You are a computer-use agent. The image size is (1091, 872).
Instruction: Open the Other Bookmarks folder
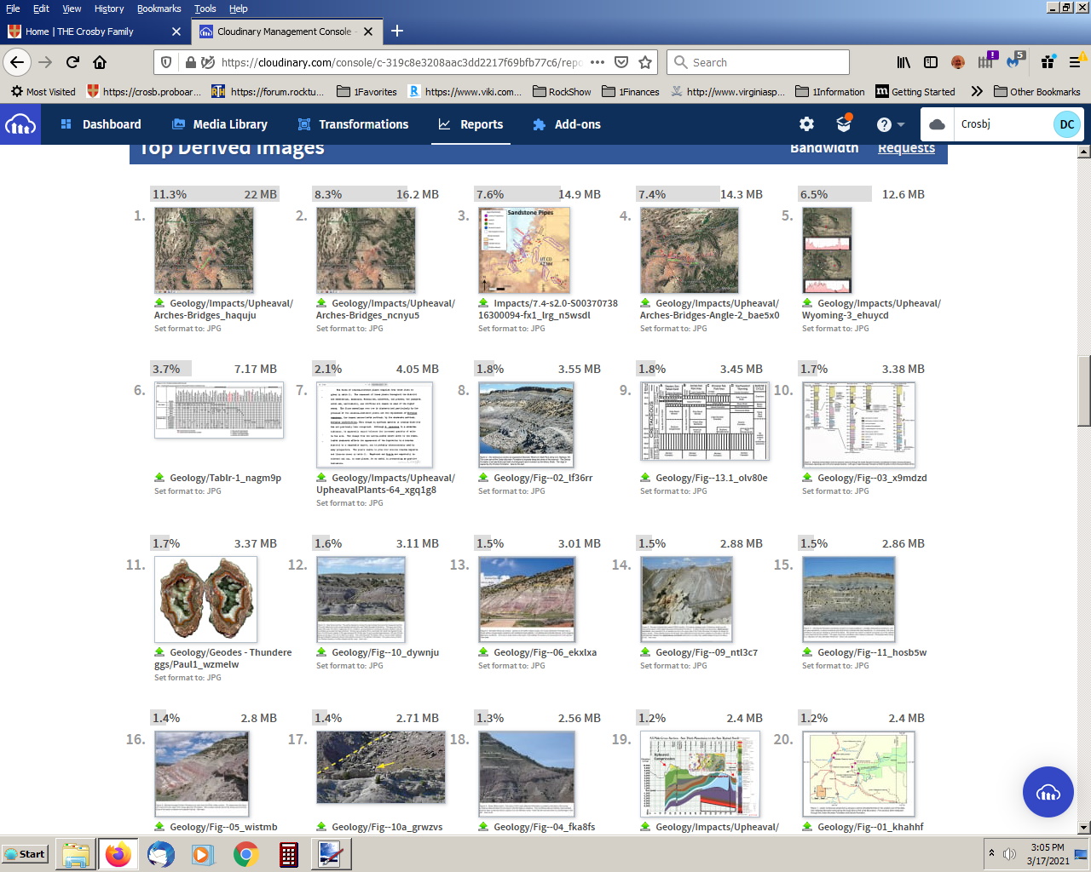click(x=1037, y=92)
